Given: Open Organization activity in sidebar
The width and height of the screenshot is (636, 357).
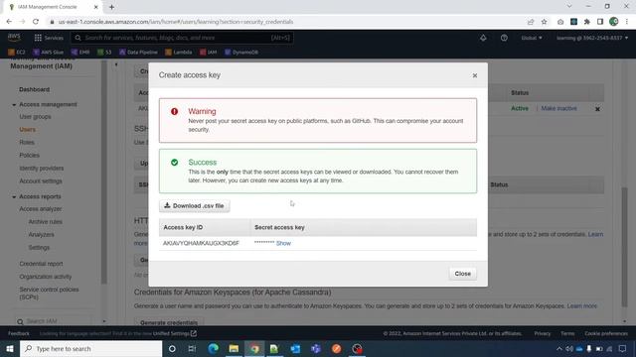Looking at the screenshot, I should 46,277.
